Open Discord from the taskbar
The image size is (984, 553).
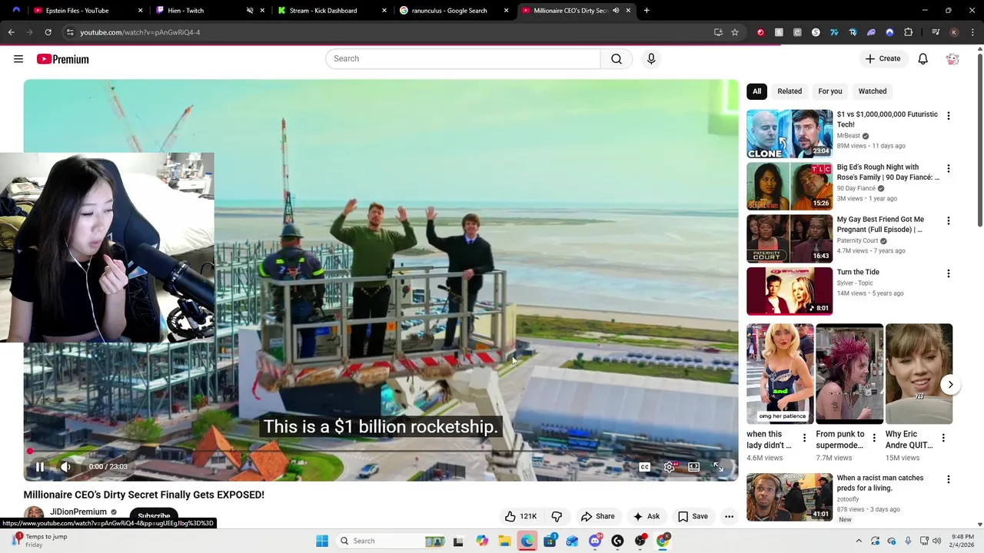point(595,541)
